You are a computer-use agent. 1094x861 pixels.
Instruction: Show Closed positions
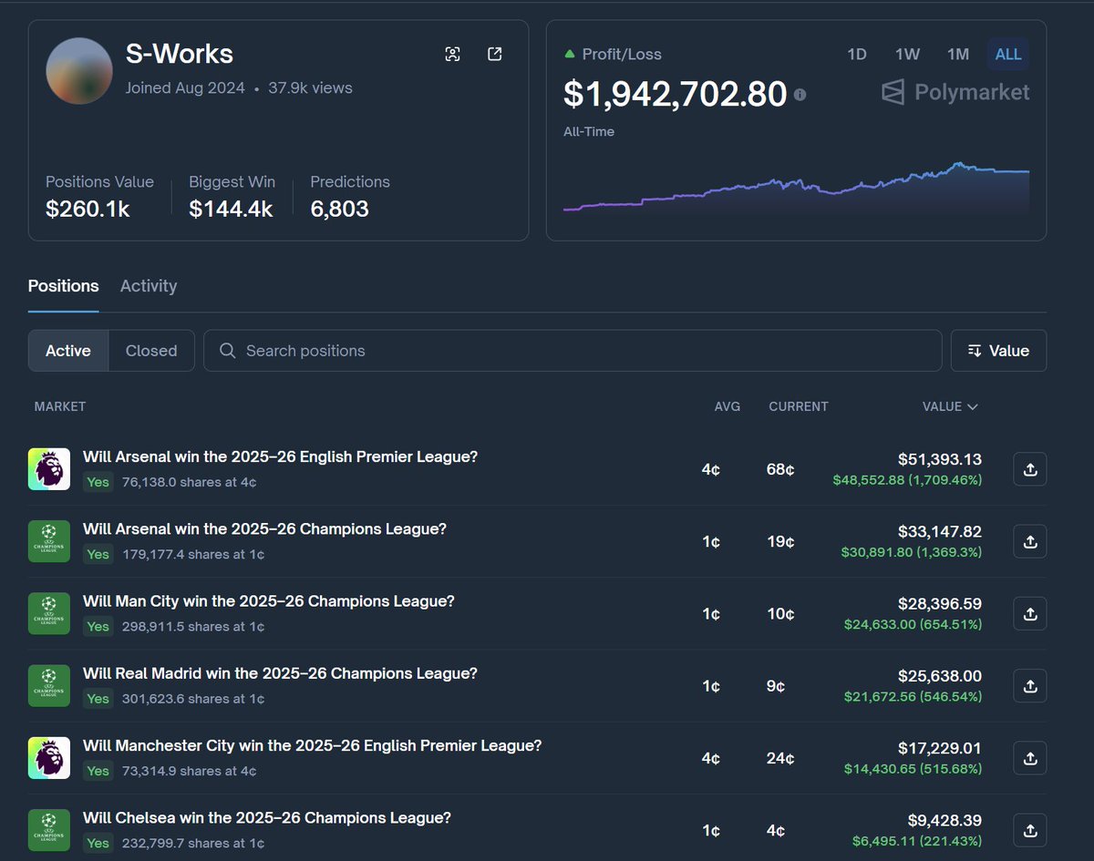pos(151,351)
